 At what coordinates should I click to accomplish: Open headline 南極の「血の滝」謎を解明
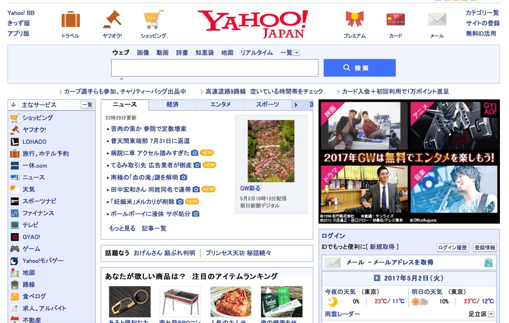(144, 177)
